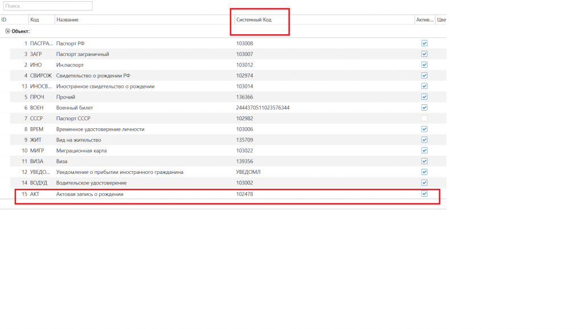Click system code 102478
This screenshot has height=329, width=583.
(245, 194)
